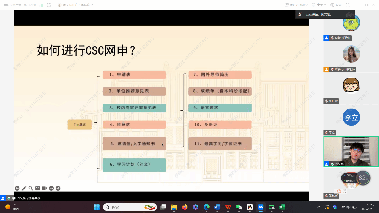Advance to next slide arrow
Image resolution: width=379 pixels, height=213 pixels.
(58, 188)
